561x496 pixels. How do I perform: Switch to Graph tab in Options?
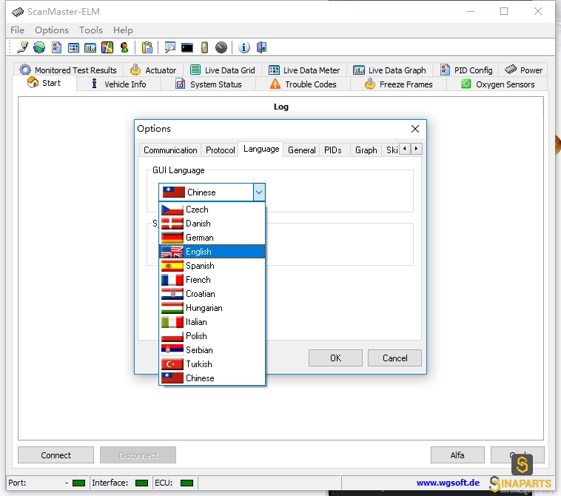(x=366, y=150)
